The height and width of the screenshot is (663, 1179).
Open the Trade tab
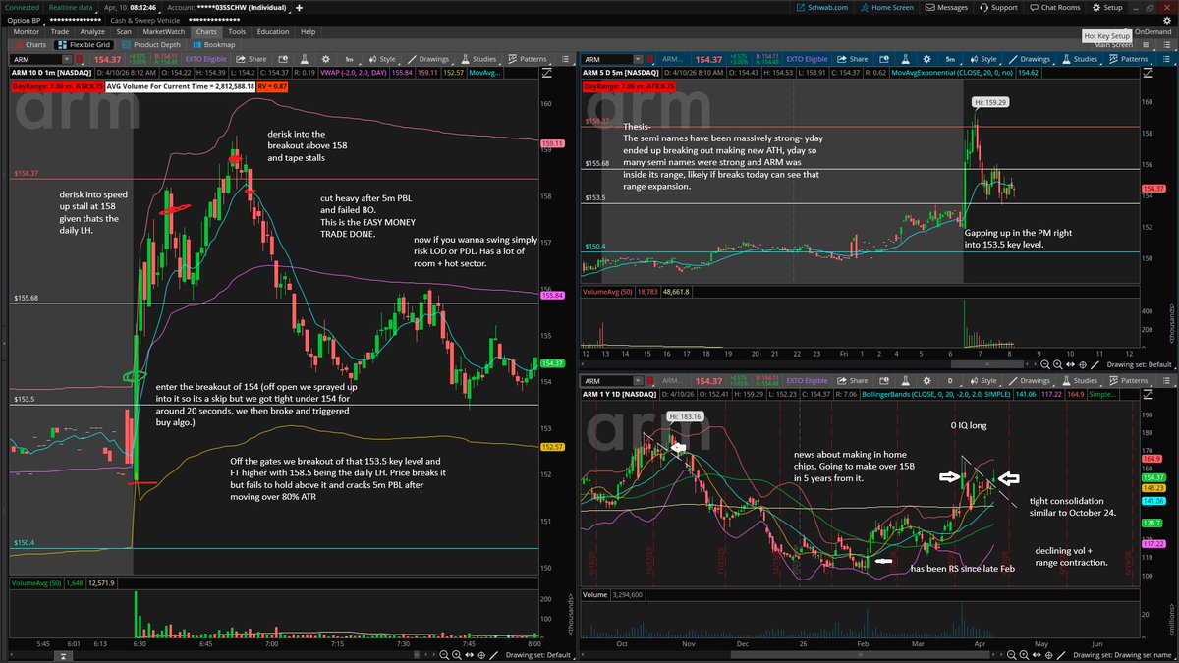tap(60, 32)
